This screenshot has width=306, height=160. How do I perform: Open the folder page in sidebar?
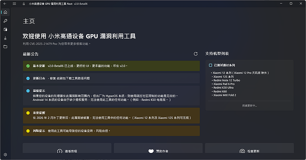tap(5, 47)
